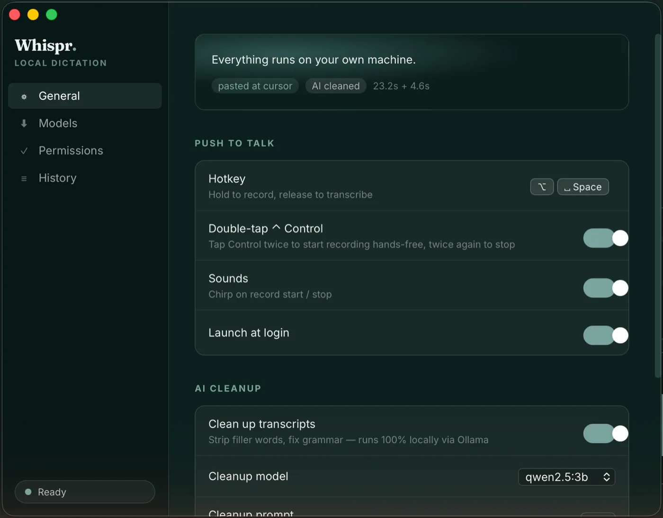This screenshot has height=518, width=663.
Task: Click the Option key hotkey chip
Action: [x=542, y=187]
